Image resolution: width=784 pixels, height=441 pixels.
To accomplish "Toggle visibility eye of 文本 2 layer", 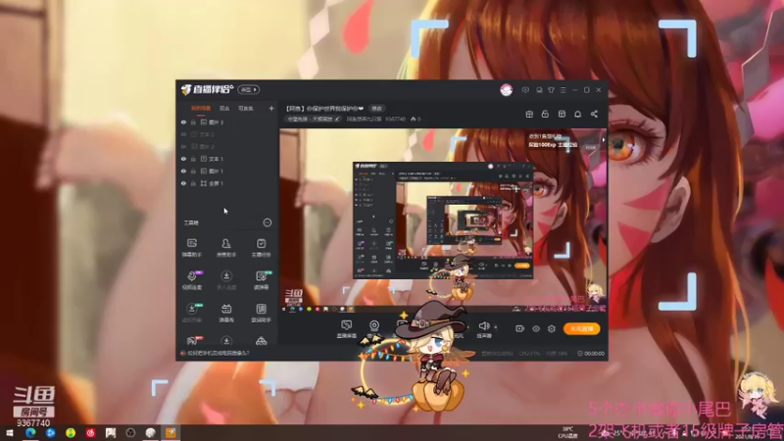I will (183, 134).
